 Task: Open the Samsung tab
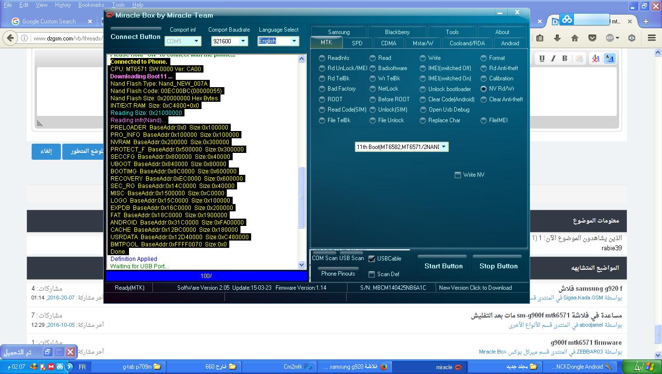click(x=339, y=32)
